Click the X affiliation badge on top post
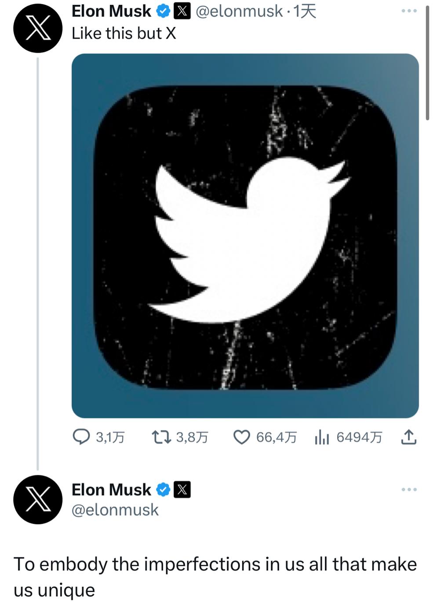This screenshot has width=433, height=607. (x=182, y=11)
